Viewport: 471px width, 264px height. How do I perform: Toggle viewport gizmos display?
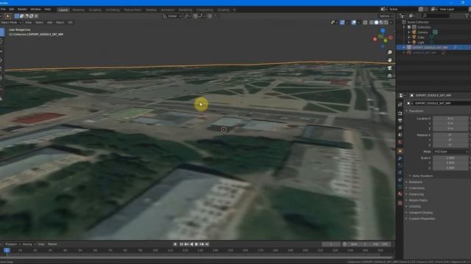point(342,23)
